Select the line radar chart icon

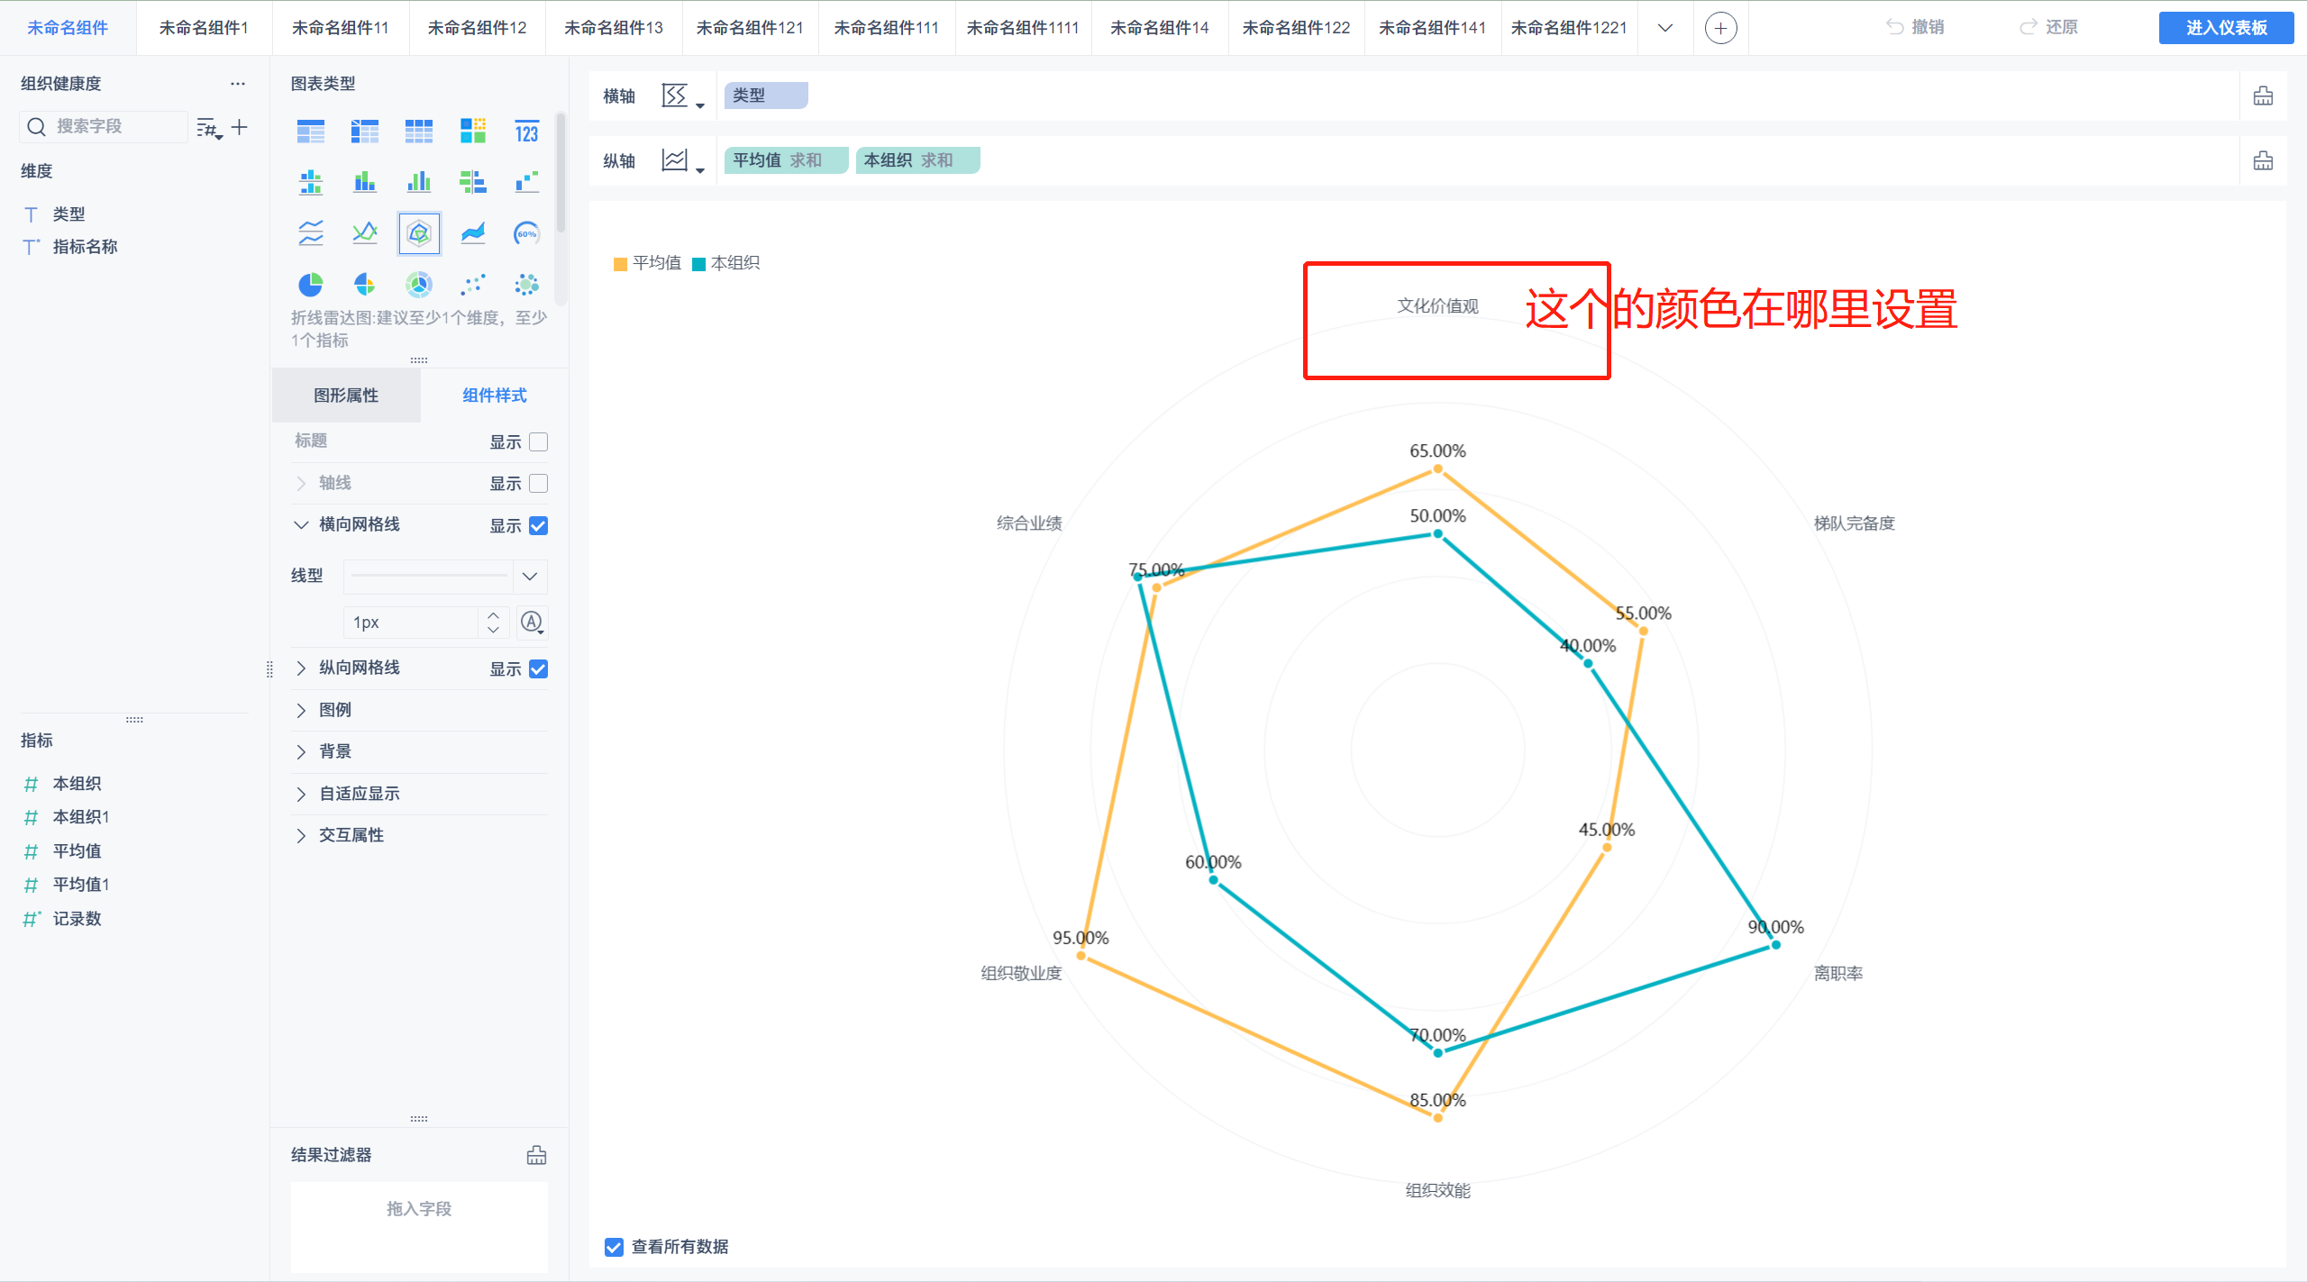coord(419,233)
